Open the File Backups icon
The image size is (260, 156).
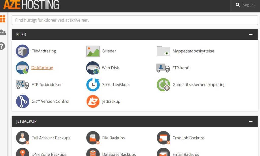tap(93, 138)
